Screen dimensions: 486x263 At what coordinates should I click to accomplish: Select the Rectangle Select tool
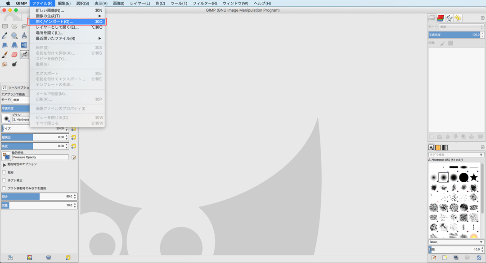[5, 26]
